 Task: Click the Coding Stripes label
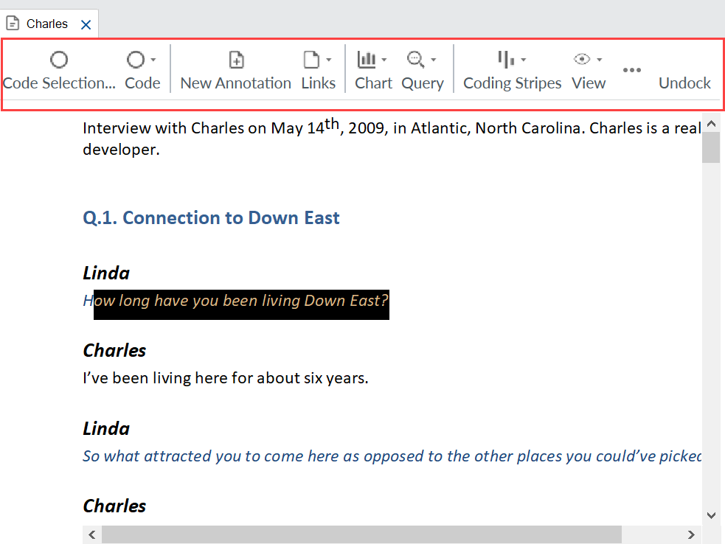[513, 83]
